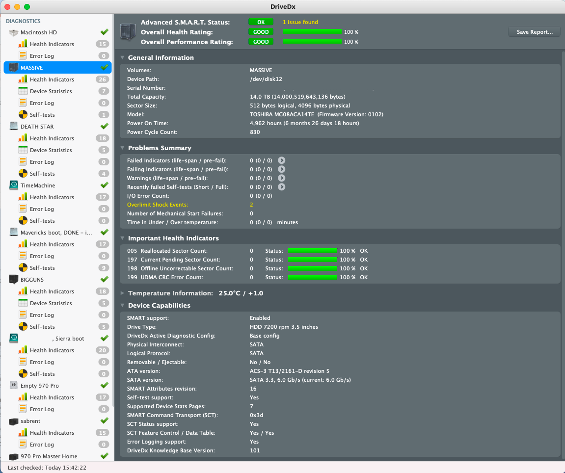This screenshot has height=473, width=565.
Task: Open Error Log icon under TimeMachine
Action: (23, 209)
